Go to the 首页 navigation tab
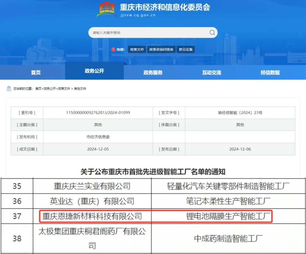Image resolution: width=306 pixels, height=254 pixels. coord(36,73)
